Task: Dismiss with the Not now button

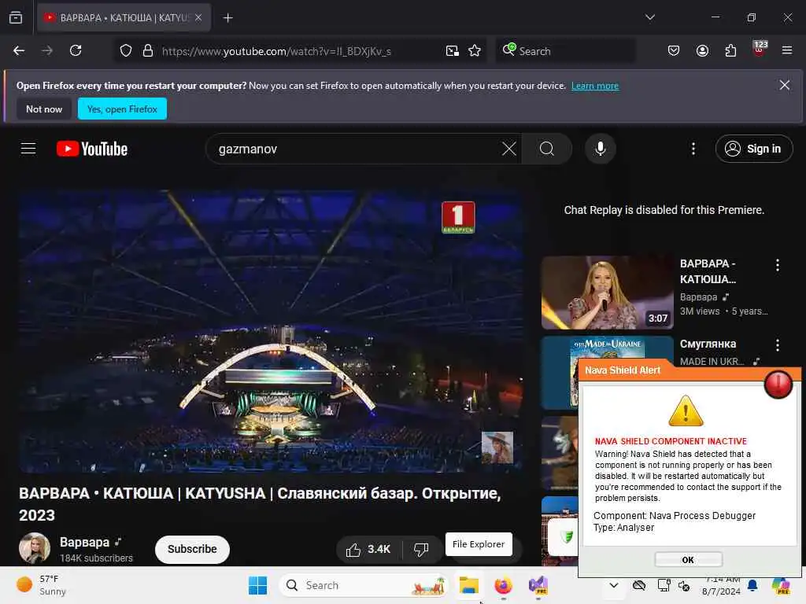Action: (x=44, y=109)
